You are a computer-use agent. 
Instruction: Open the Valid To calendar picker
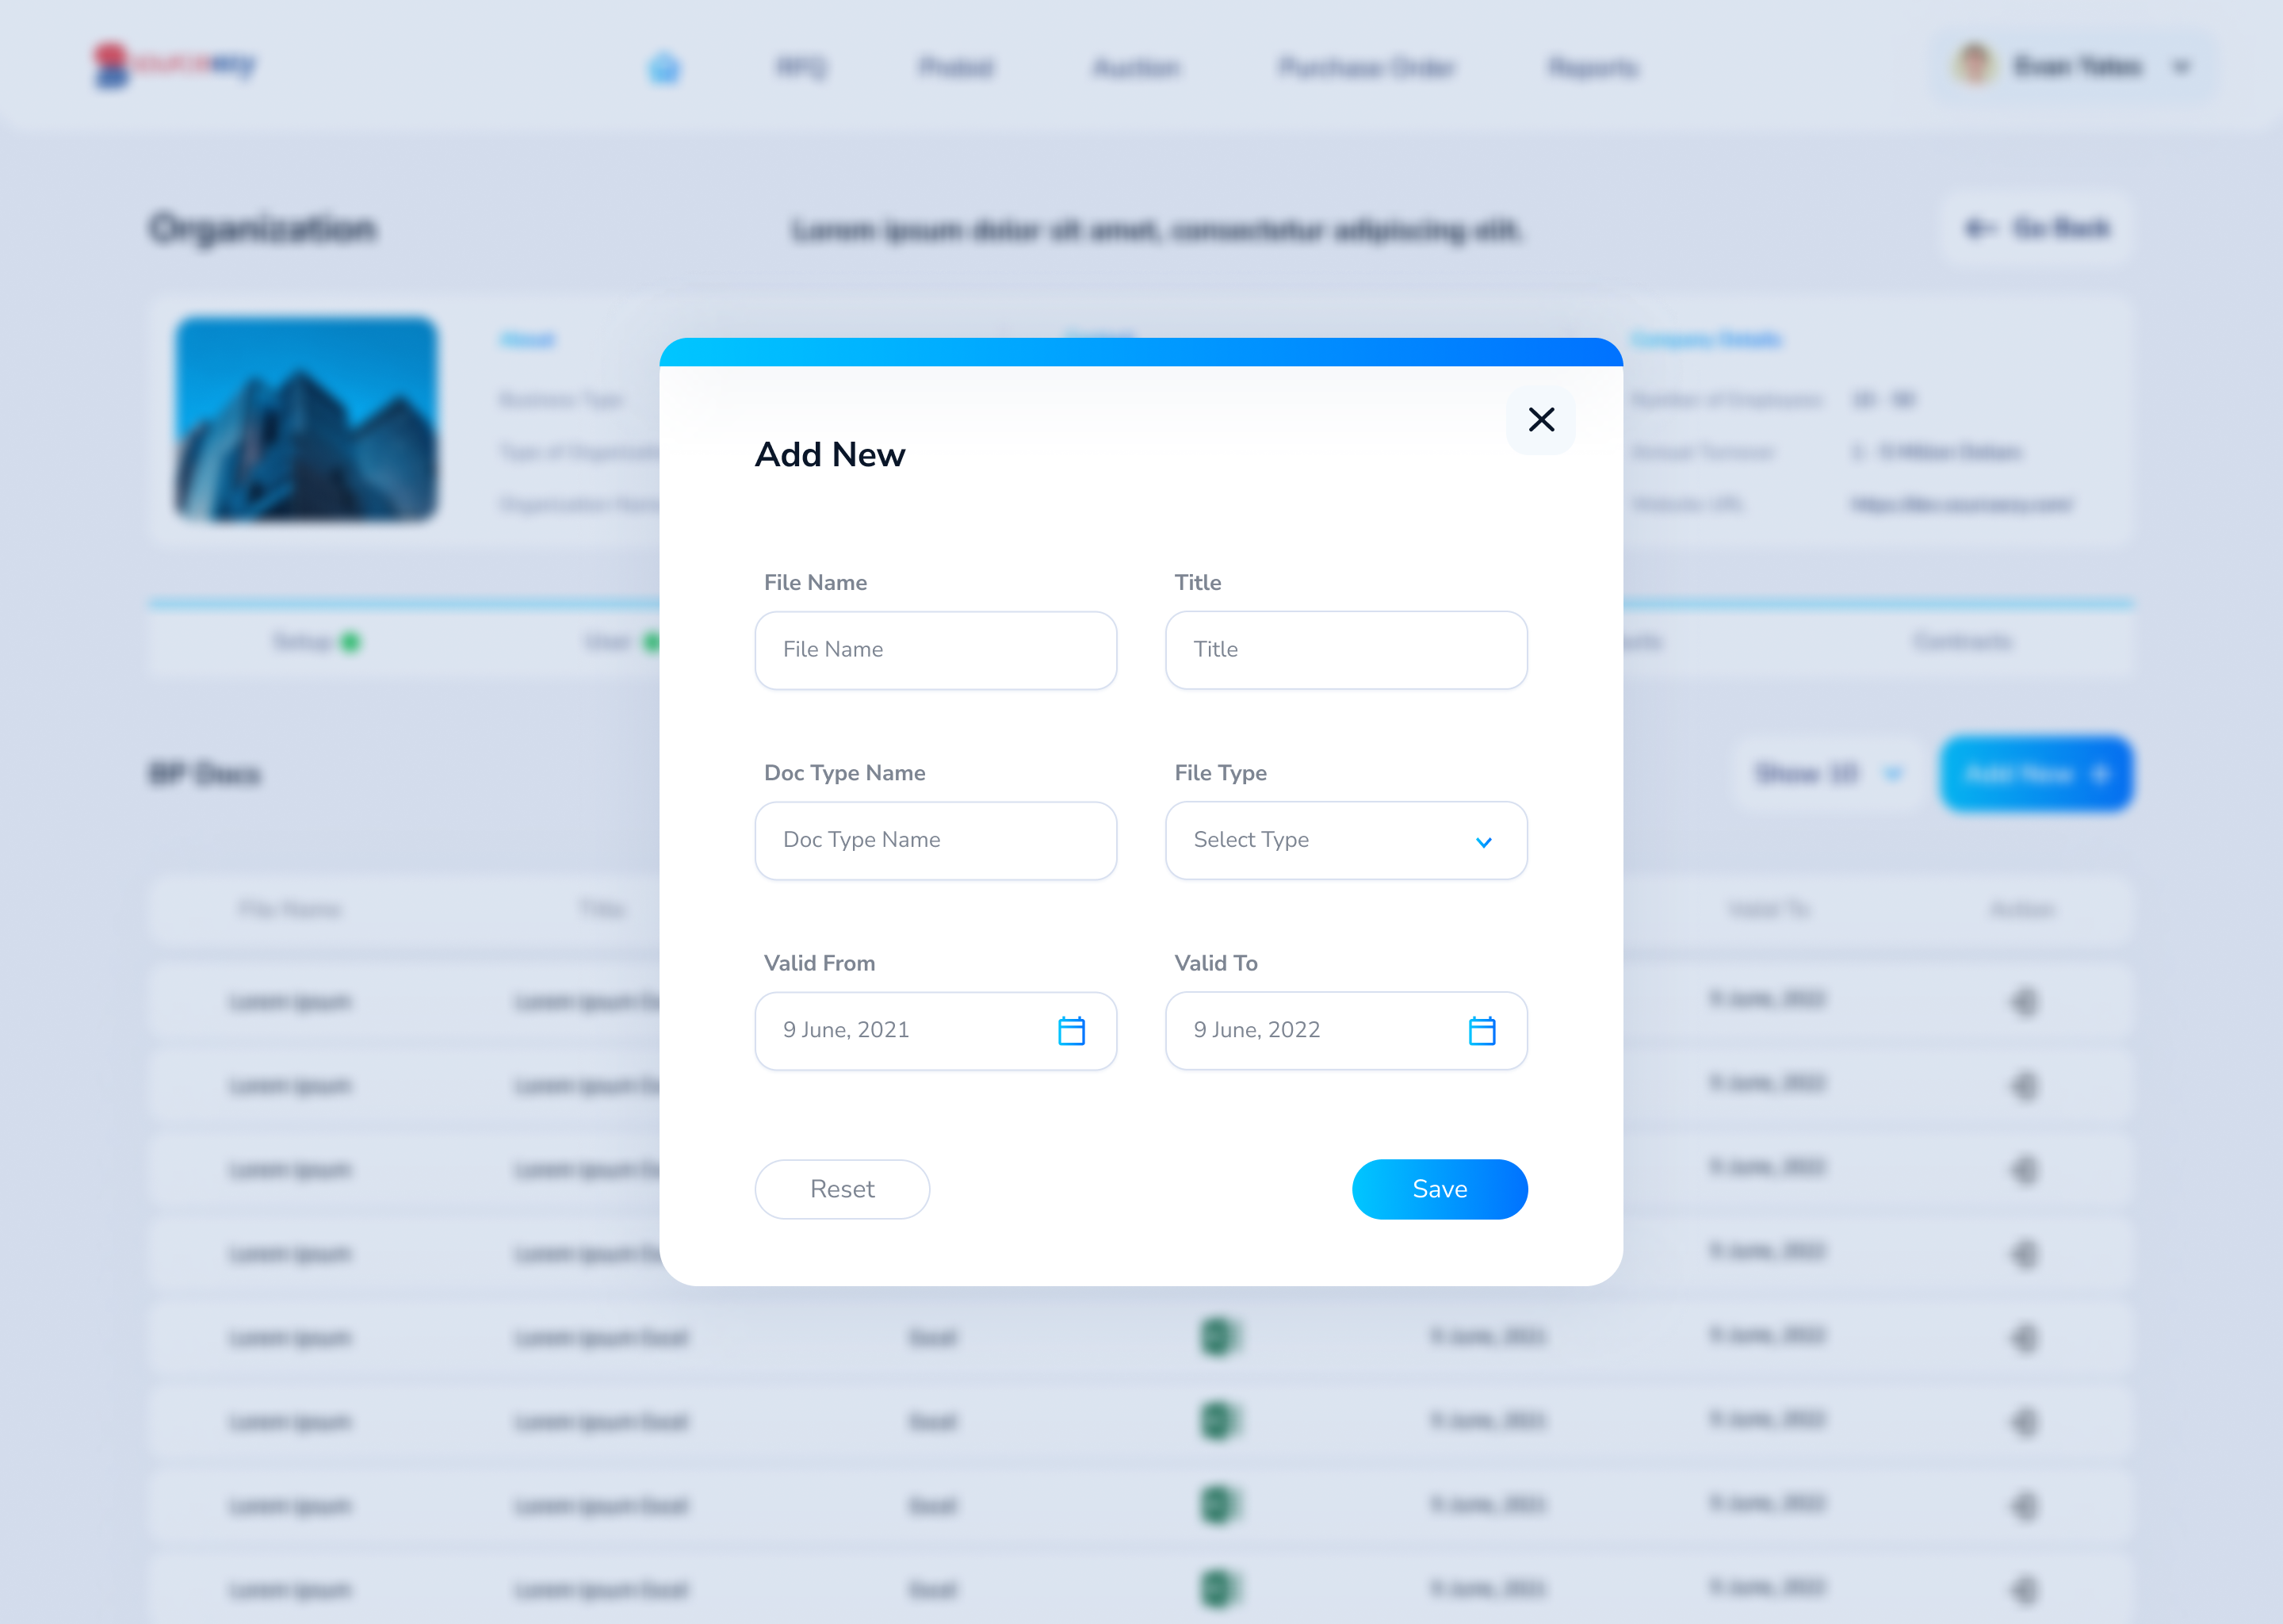(1482, 1031)
